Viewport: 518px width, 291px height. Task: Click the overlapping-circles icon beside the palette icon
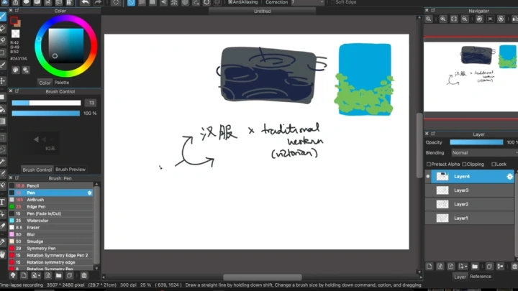(x=26, y=70)
